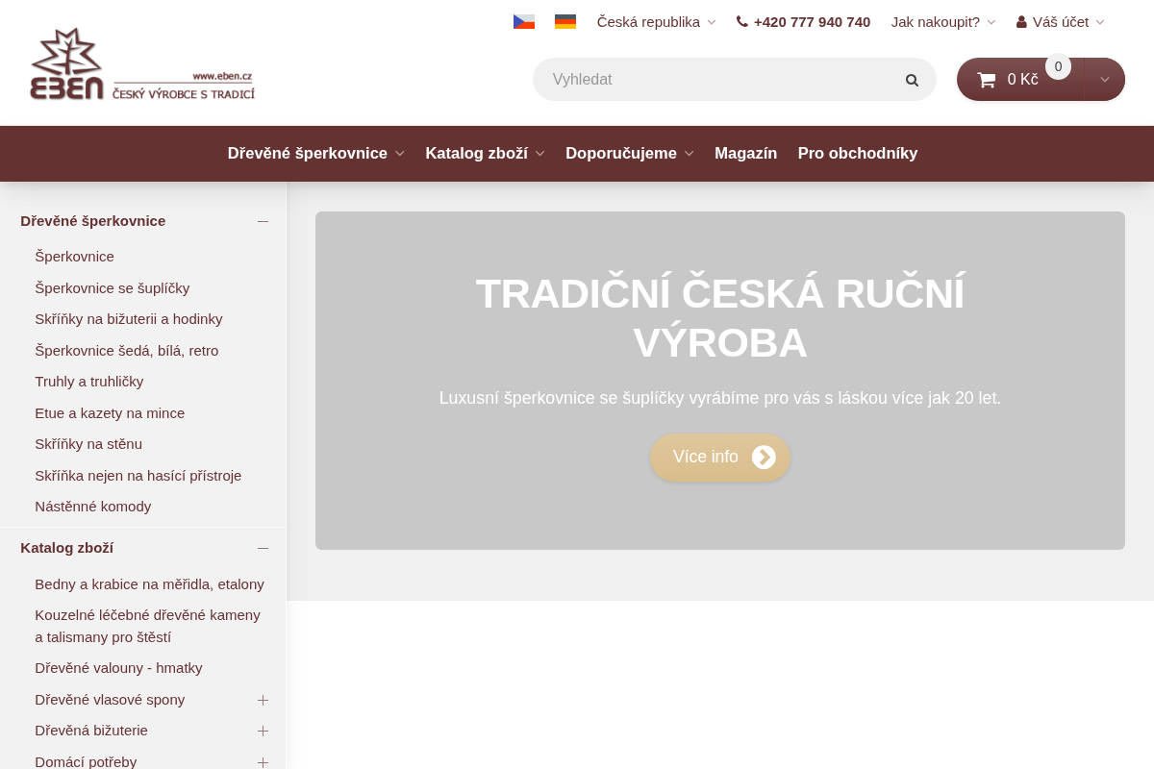Expand the cart dropdown arrow
Image resolution: width=1154 pixels, height=769 pixels.
pos(1105,80)
